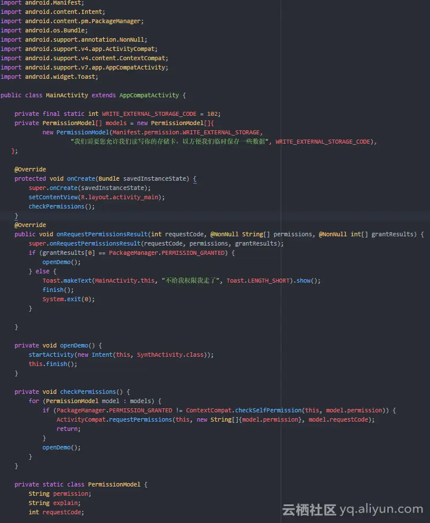Click the int requestCode; field
Image resolution: width=430 pixels, height=523 pixels.
click(x=56, y=513)
